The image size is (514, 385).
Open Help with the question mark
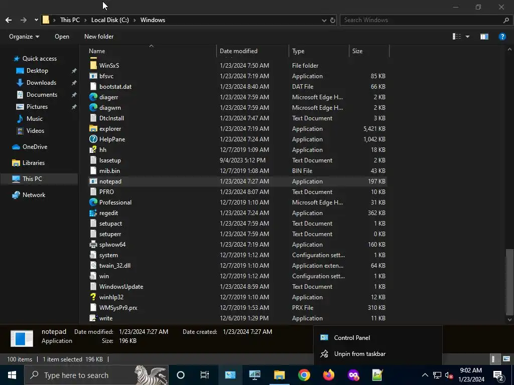(502, 36)
